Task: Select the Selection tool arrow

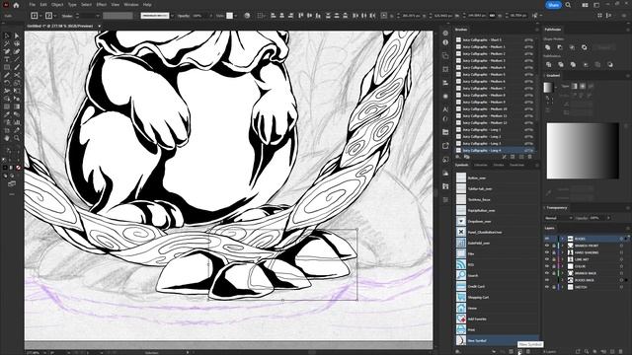Action: point(7,35)
